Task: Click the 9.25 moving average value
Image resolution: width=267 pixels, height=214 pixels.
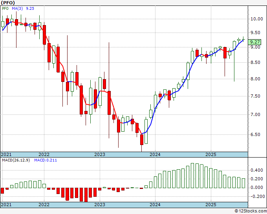Action: pos(30,9)
